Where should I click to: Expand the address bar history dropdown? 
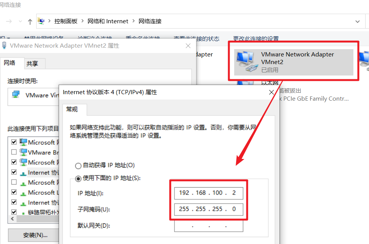tap(358, 21)
